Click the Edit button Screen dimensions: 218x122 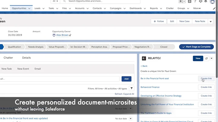[x=172, y=21]
